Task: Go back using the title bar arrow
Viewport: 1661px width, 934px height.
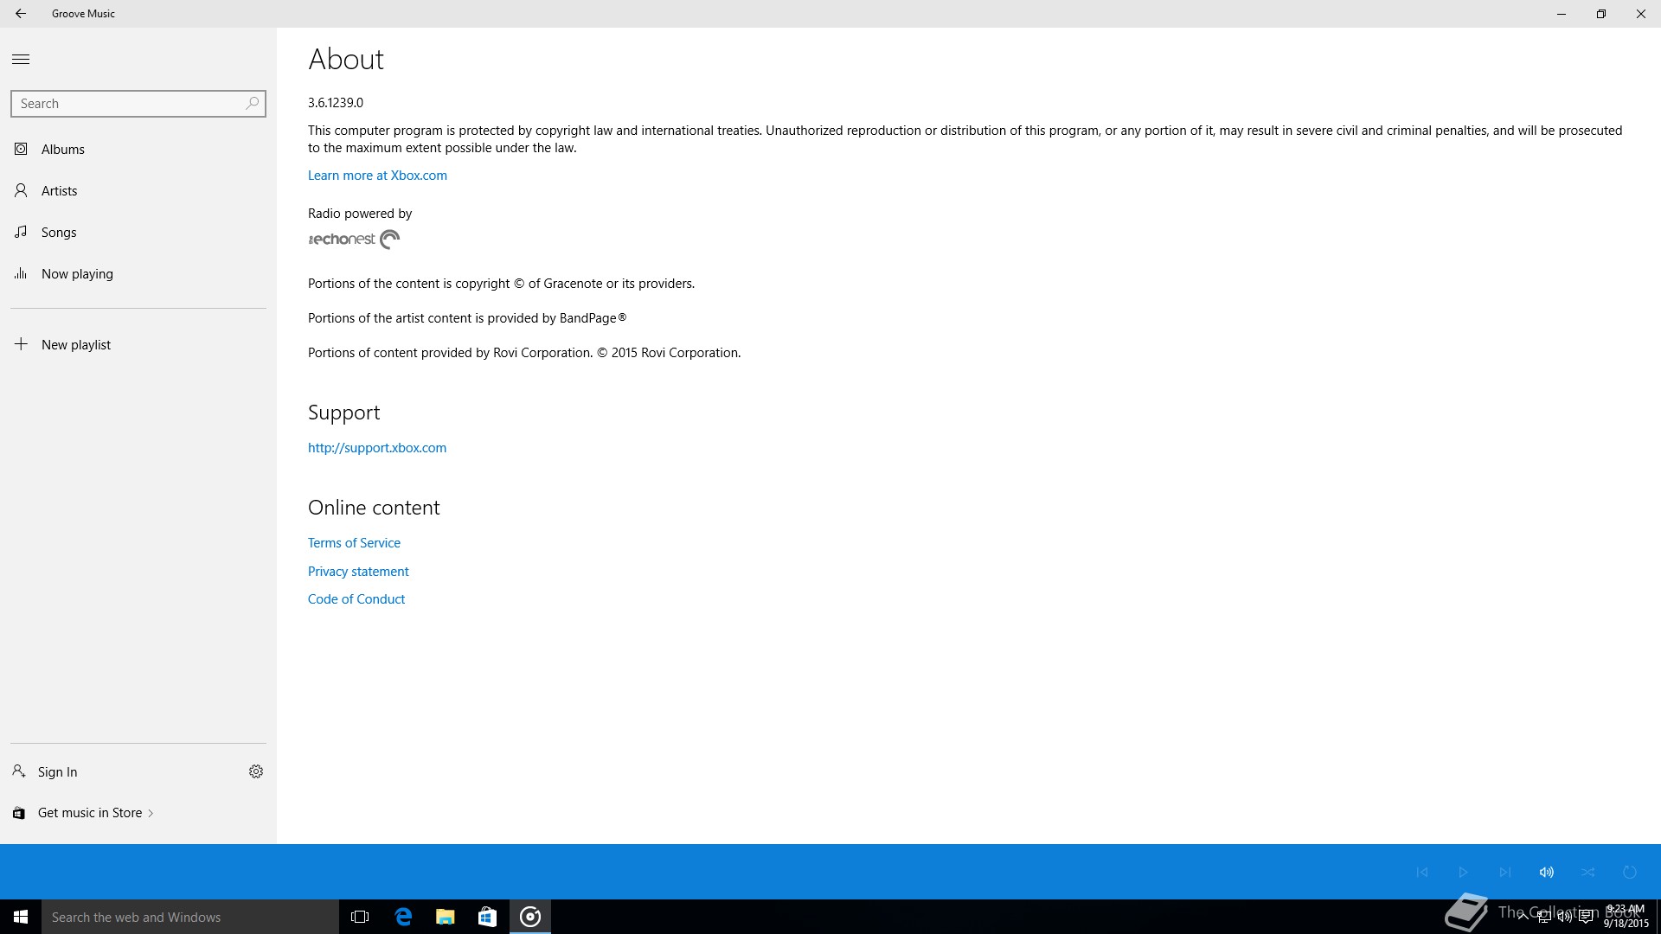Action: (21, 14)
